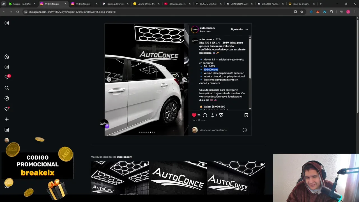This screenshot has width=359, height=202.
Task: Open the Reels icon in the sidebar
Action: tap(7, 67)
